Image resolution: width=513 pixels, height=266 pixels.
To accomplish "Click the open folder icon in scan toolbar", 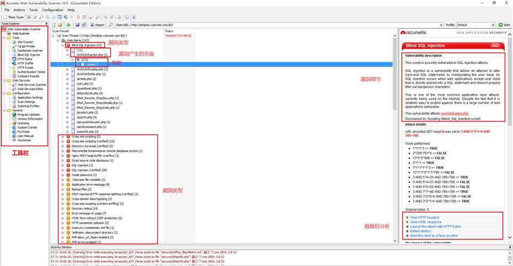I will coord(60,25).
